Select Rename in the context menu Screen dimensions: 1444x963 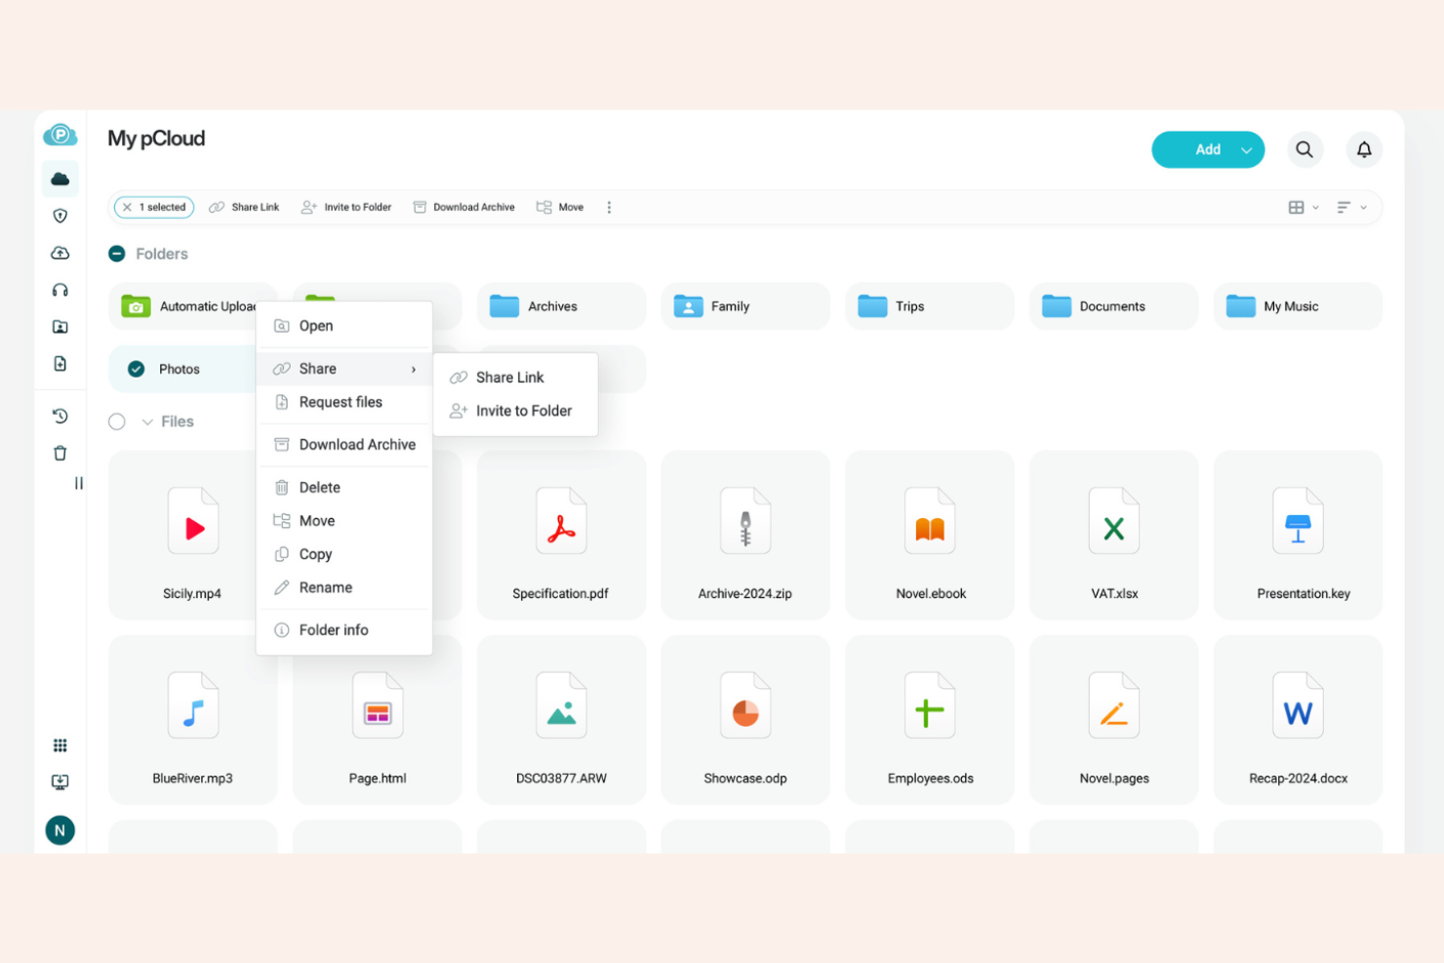pyautogui.click(x=325, y=587)
